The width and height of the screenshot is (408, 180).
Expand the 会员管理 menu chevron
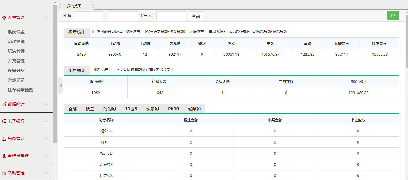click(46, 139)
